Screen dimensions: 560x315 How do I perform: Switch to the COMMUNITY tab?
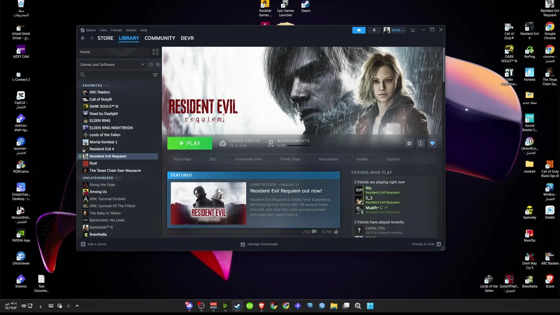(160, 38)
